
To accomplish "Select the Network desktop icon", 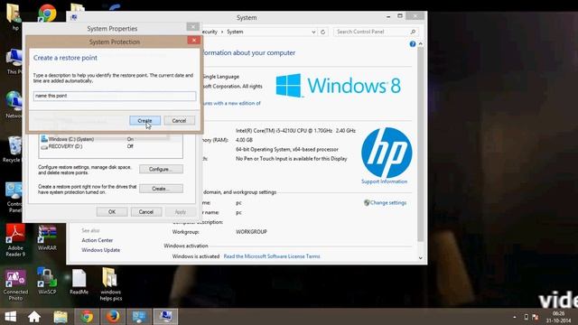I will click(x=14, y=105).
